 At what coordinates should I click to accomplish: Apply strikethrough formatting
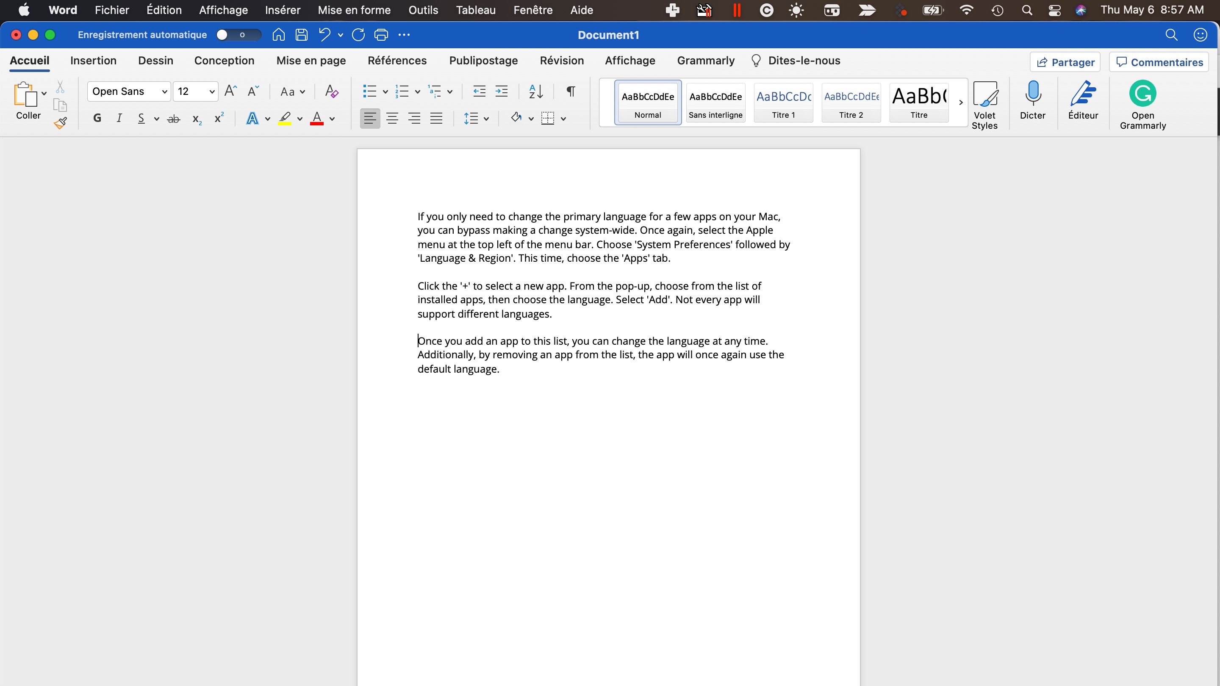tap(174, 119)
